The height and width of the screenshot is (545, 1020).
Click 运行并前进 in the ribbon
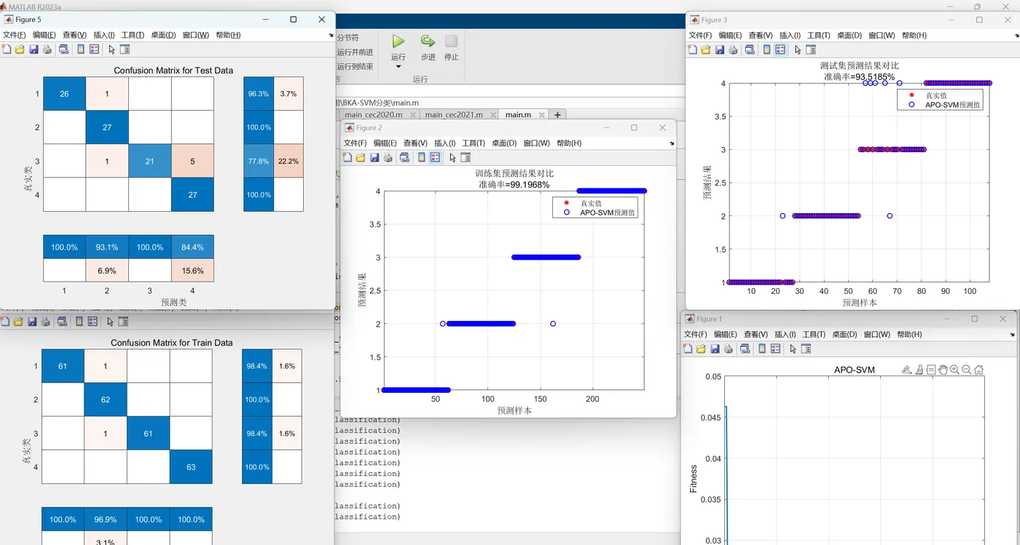[355, 52]
